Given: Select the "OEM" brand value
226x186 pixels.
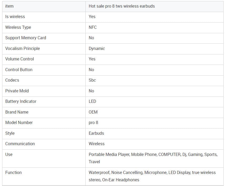Looking at the screenshot, I should point(93,112).
